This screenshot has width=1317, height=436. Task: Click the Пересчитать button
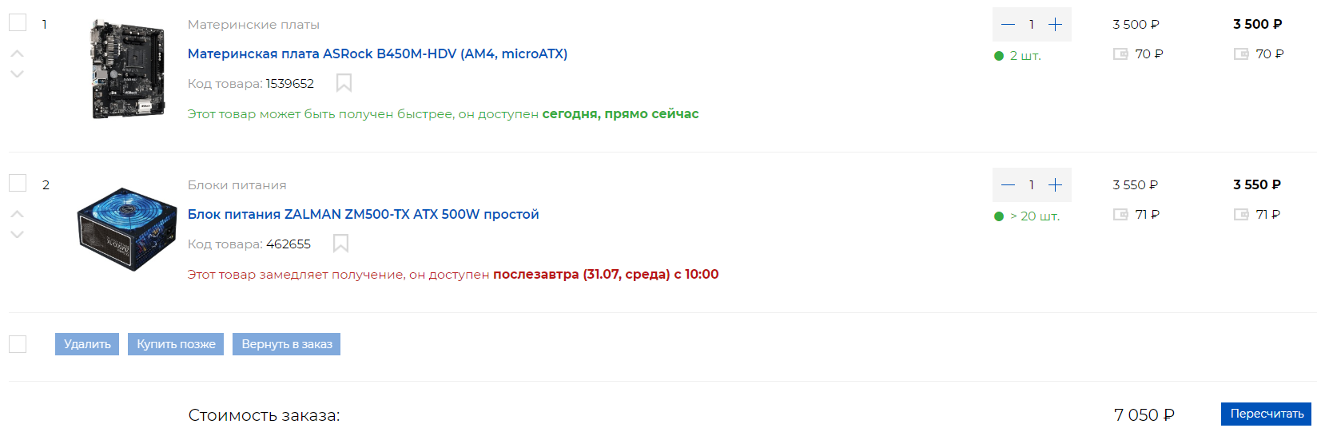click(1266, 414)
